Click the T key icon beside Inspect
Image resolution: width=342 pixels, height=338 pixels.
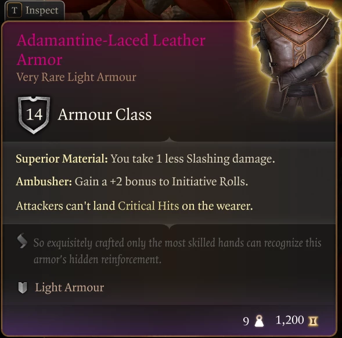(x=15, y=10)
